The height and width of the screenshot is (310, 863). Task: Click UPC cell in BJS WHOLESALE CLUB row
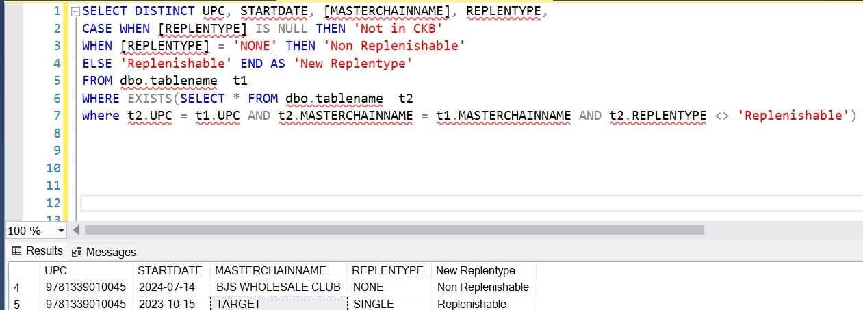click(87, 287)
